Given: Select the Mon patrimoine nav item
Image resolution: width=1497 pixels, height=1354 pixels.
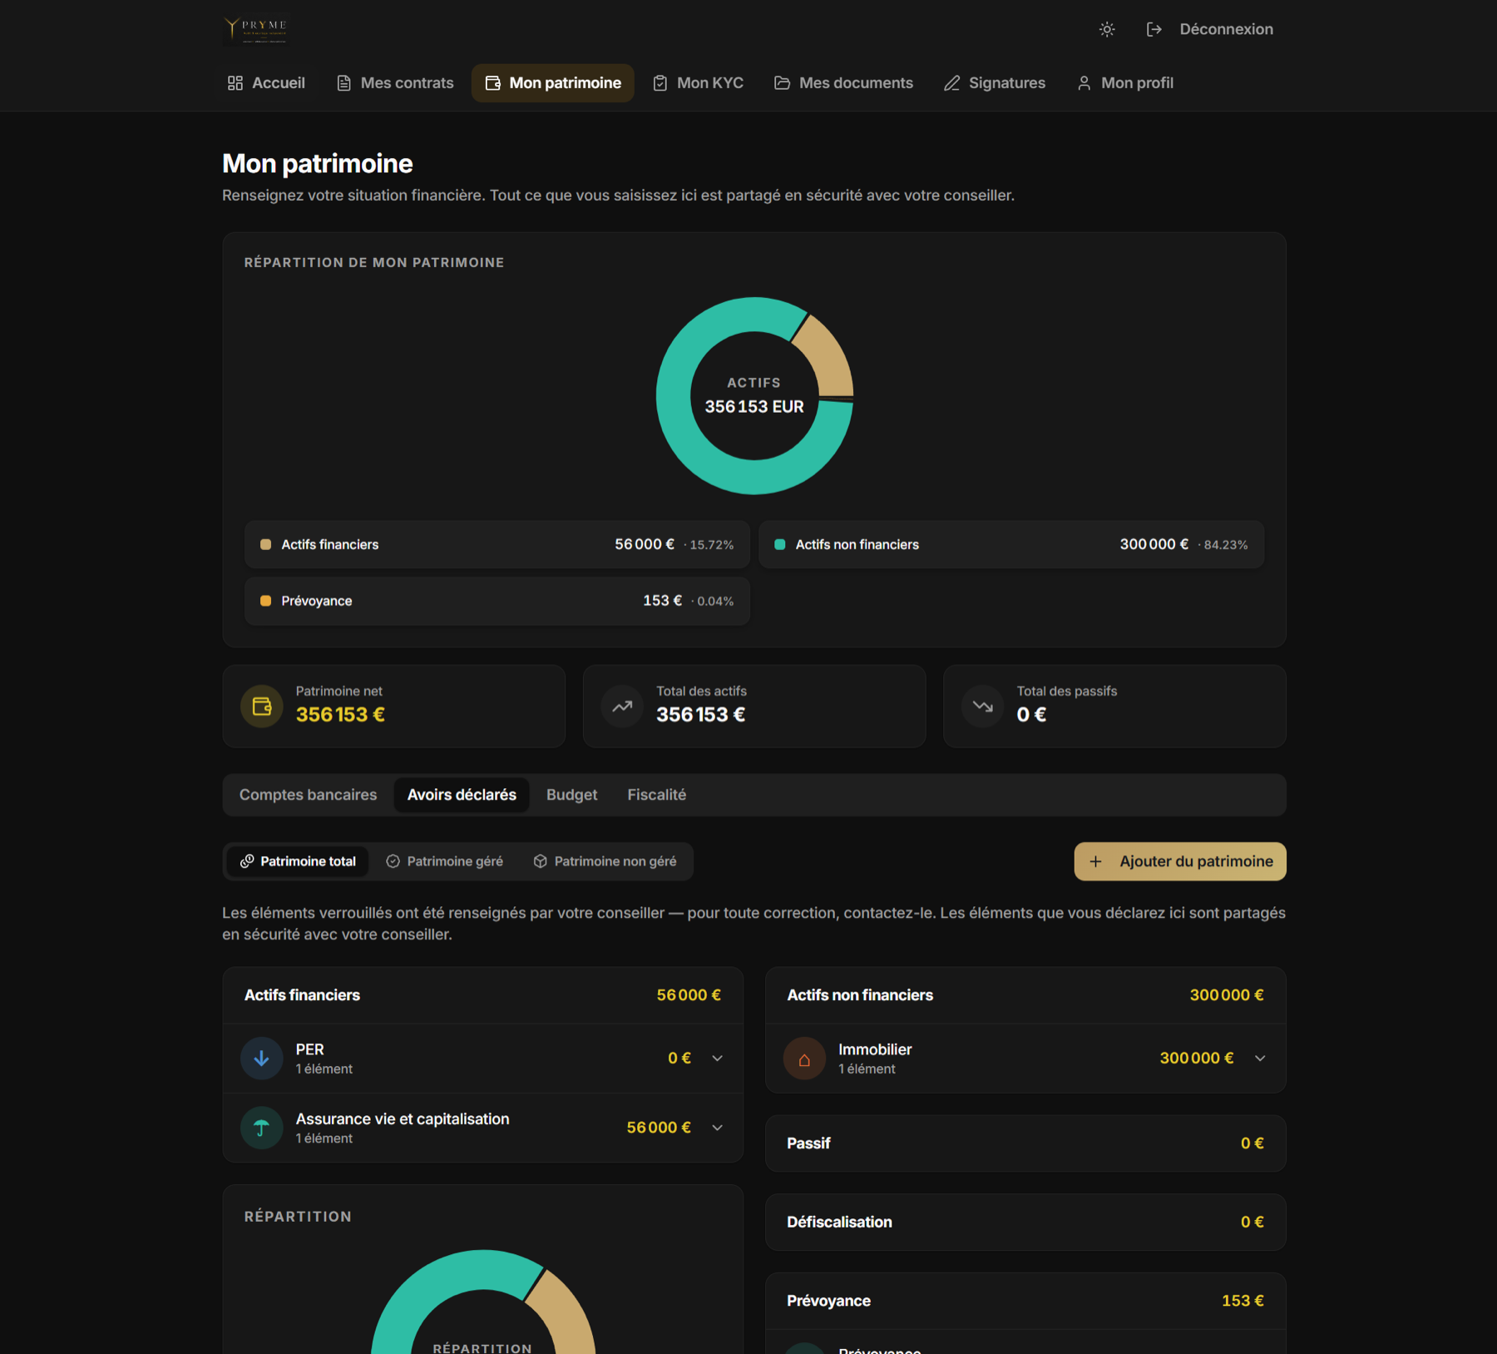Looking at the screenshot, I should click(x=553, y=83).
